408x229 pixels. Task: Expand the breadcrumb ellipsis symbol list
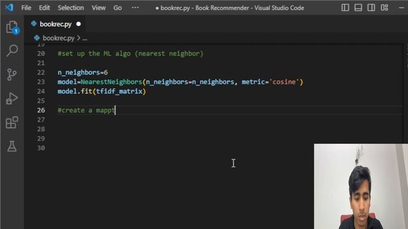[x=85, y=39]
